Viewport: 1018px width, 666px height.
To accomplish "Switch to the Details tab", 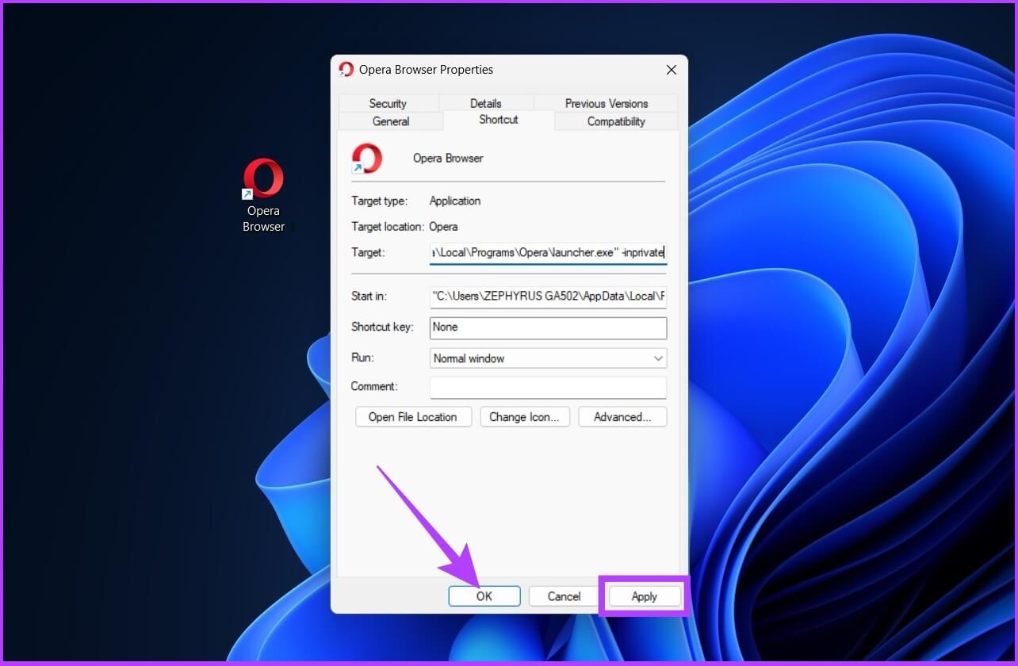I will tap(485, 103).
